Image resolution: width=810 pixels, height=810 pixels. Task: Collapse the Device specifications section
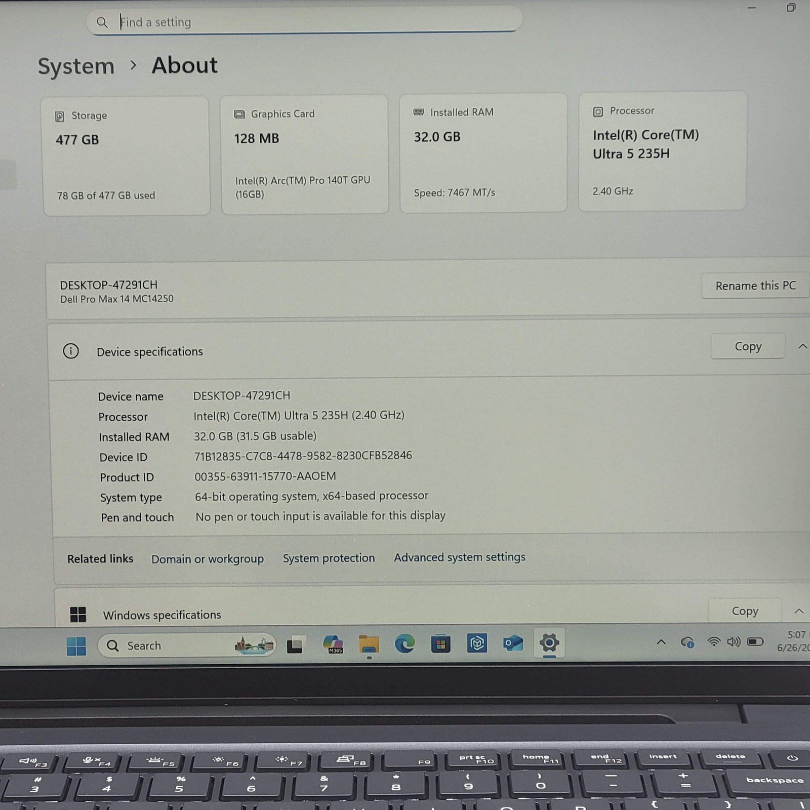[802, 346]
